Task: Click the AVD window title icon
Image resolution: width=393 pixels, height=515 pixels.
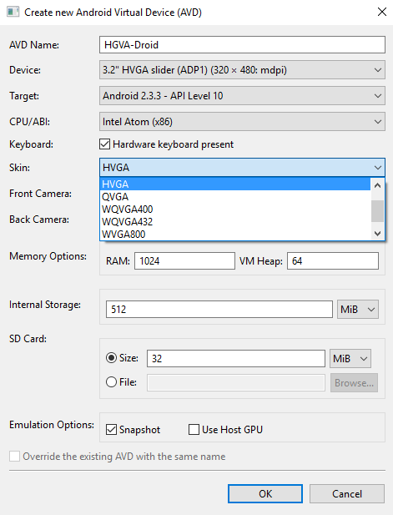Action: pyautogui.click(x=13, y=13)
